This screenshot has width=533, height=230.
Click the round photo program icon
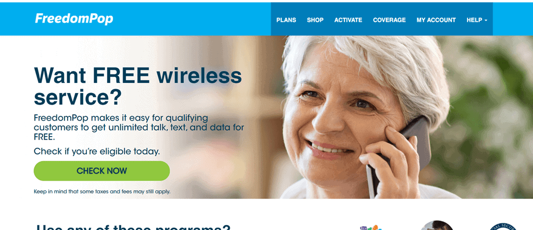click(x=437, y=225)
